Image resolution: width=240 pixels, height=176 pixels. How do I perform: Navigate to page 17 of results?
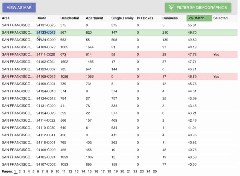point(103,171)
